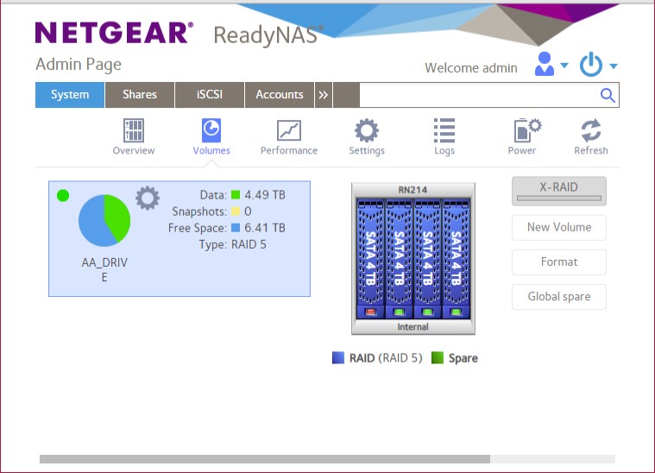
Task: Click the yellow Snapshots color swatch
Action: [x=236, y=211]
